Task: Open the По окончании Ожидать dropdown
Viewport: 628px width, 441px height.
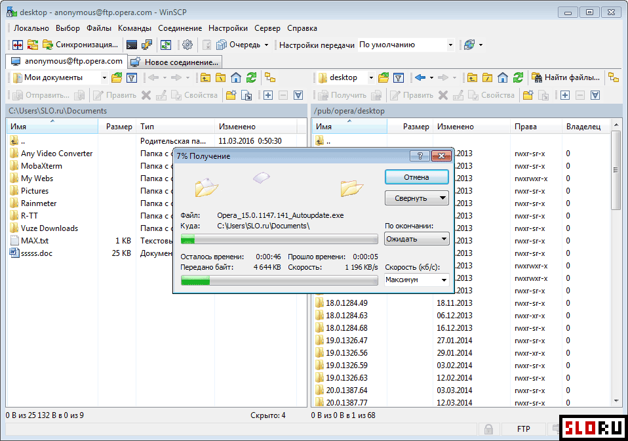Action: 416,239
